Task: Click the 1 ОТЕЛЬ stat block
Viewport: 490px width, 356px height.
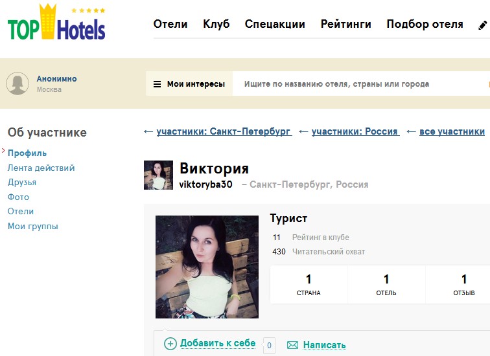Action: tap(386, 284)
